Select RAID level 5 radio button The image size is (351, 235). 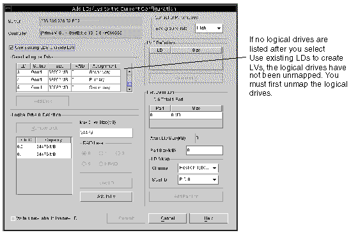pos(84,164)
